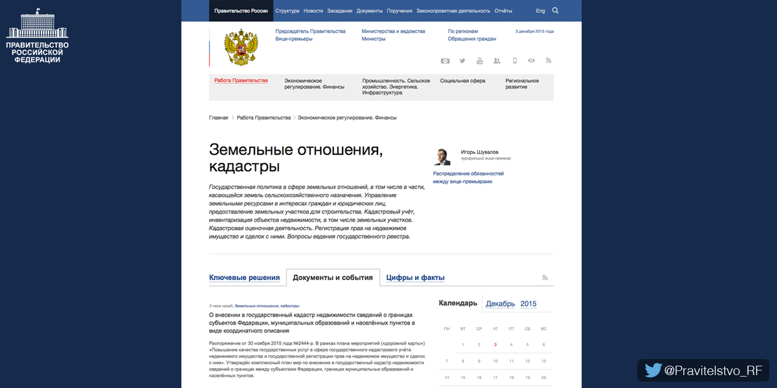Click the date text 3 декабря 2015 года
The width and height of the screenshot is (777, 388).
[x=534, y=31]
